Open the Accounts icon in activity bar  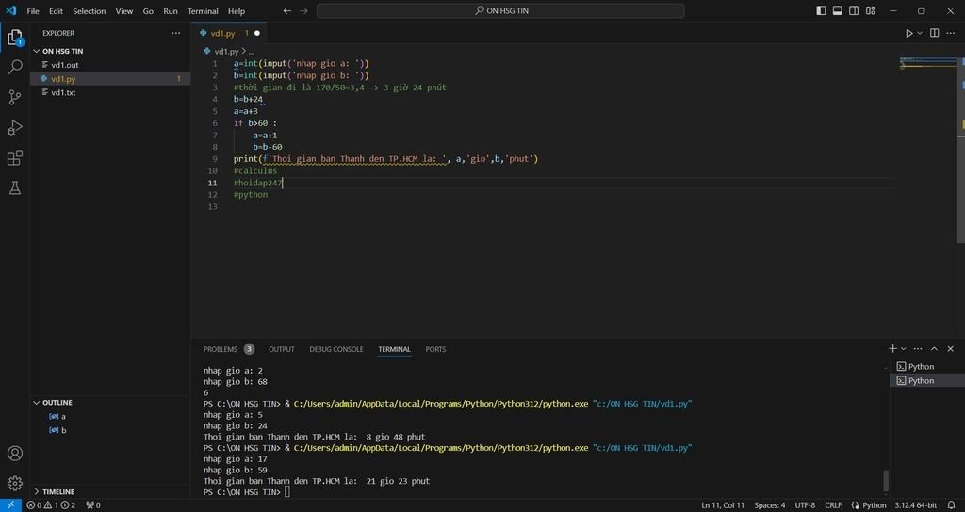click(x=15, y=454)
